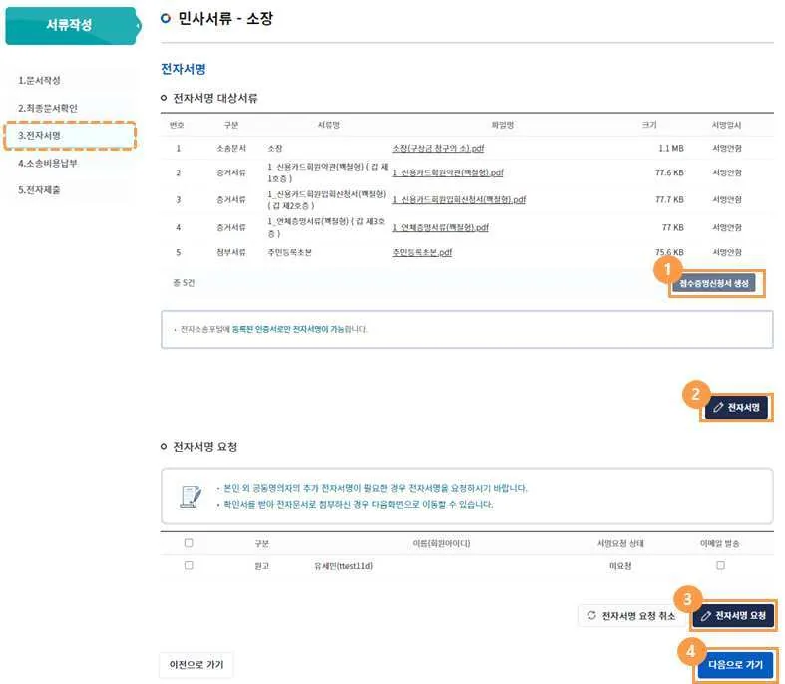Screen dimensions: 785x684
Task: Check 이메일 발송 checkbox for 유세민 row
Action: [720, 566]
